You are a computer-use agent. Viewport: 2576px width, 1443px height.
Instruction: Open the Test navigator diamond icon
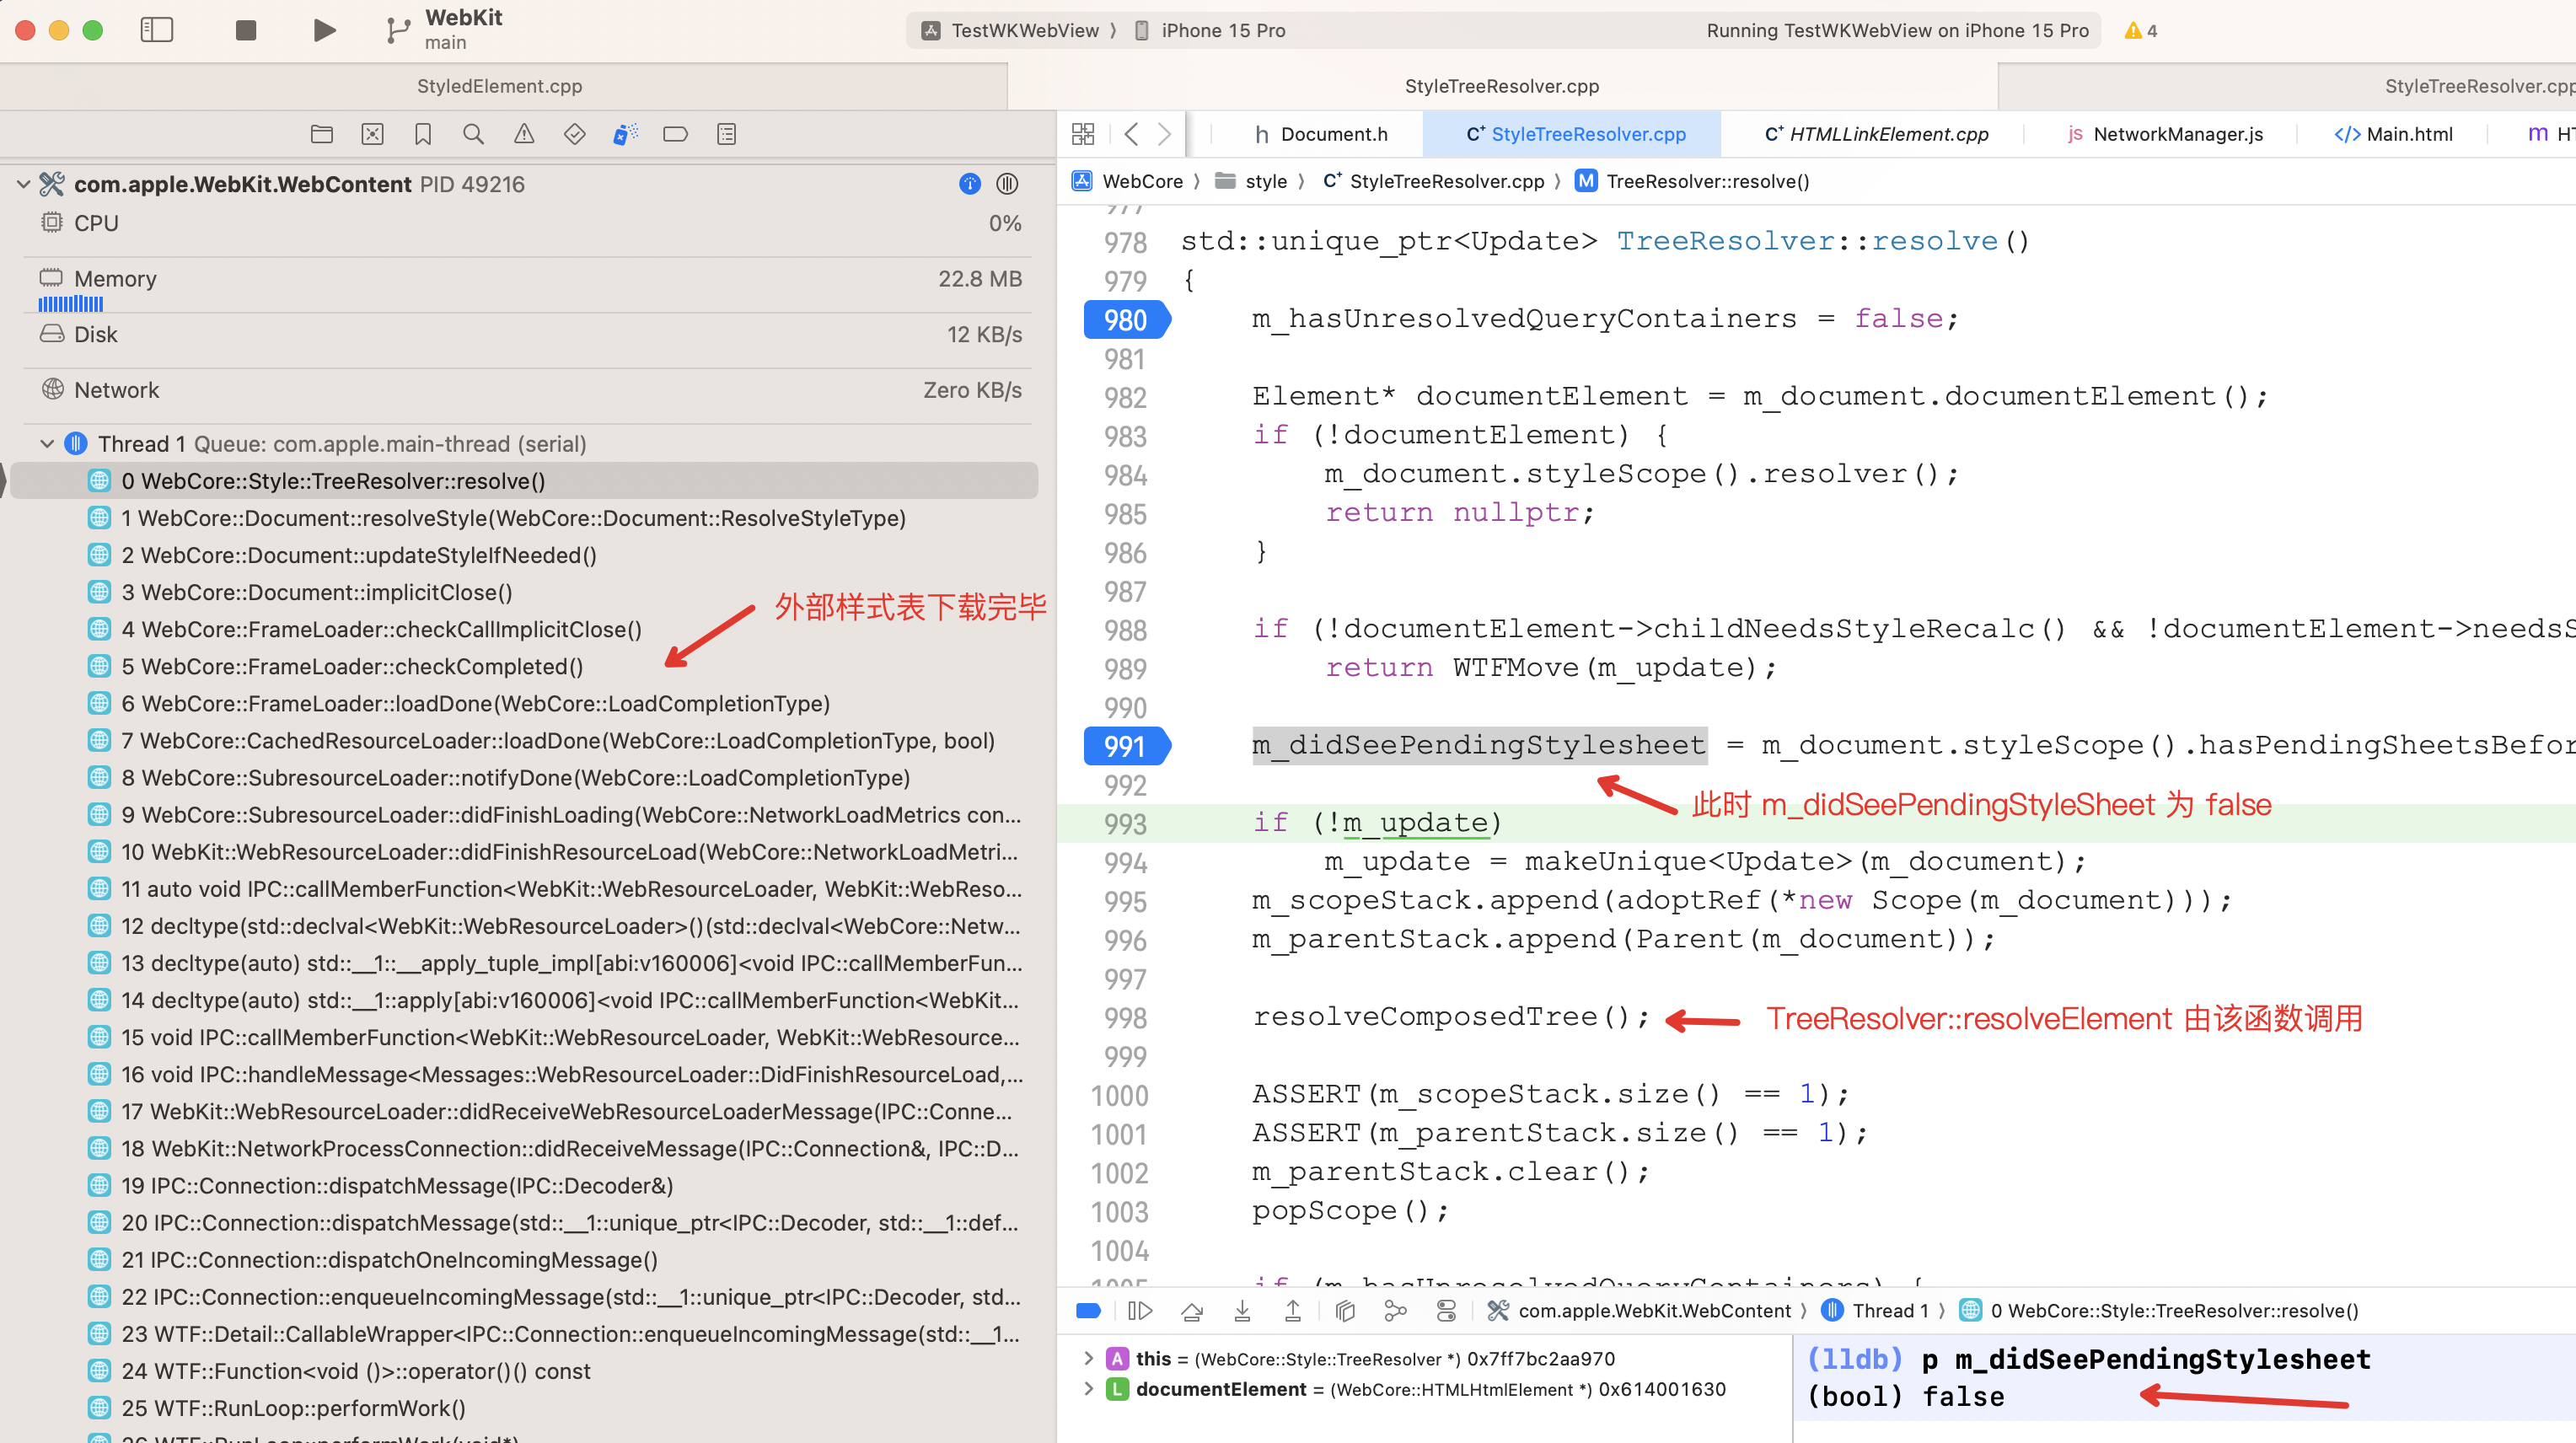pyautogui.click(x=575, y=134)
